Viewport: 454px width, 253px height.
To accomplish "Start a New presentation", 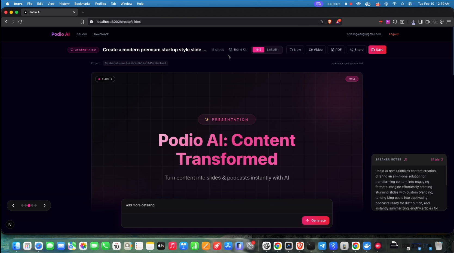I will click(x=295, y=50).
